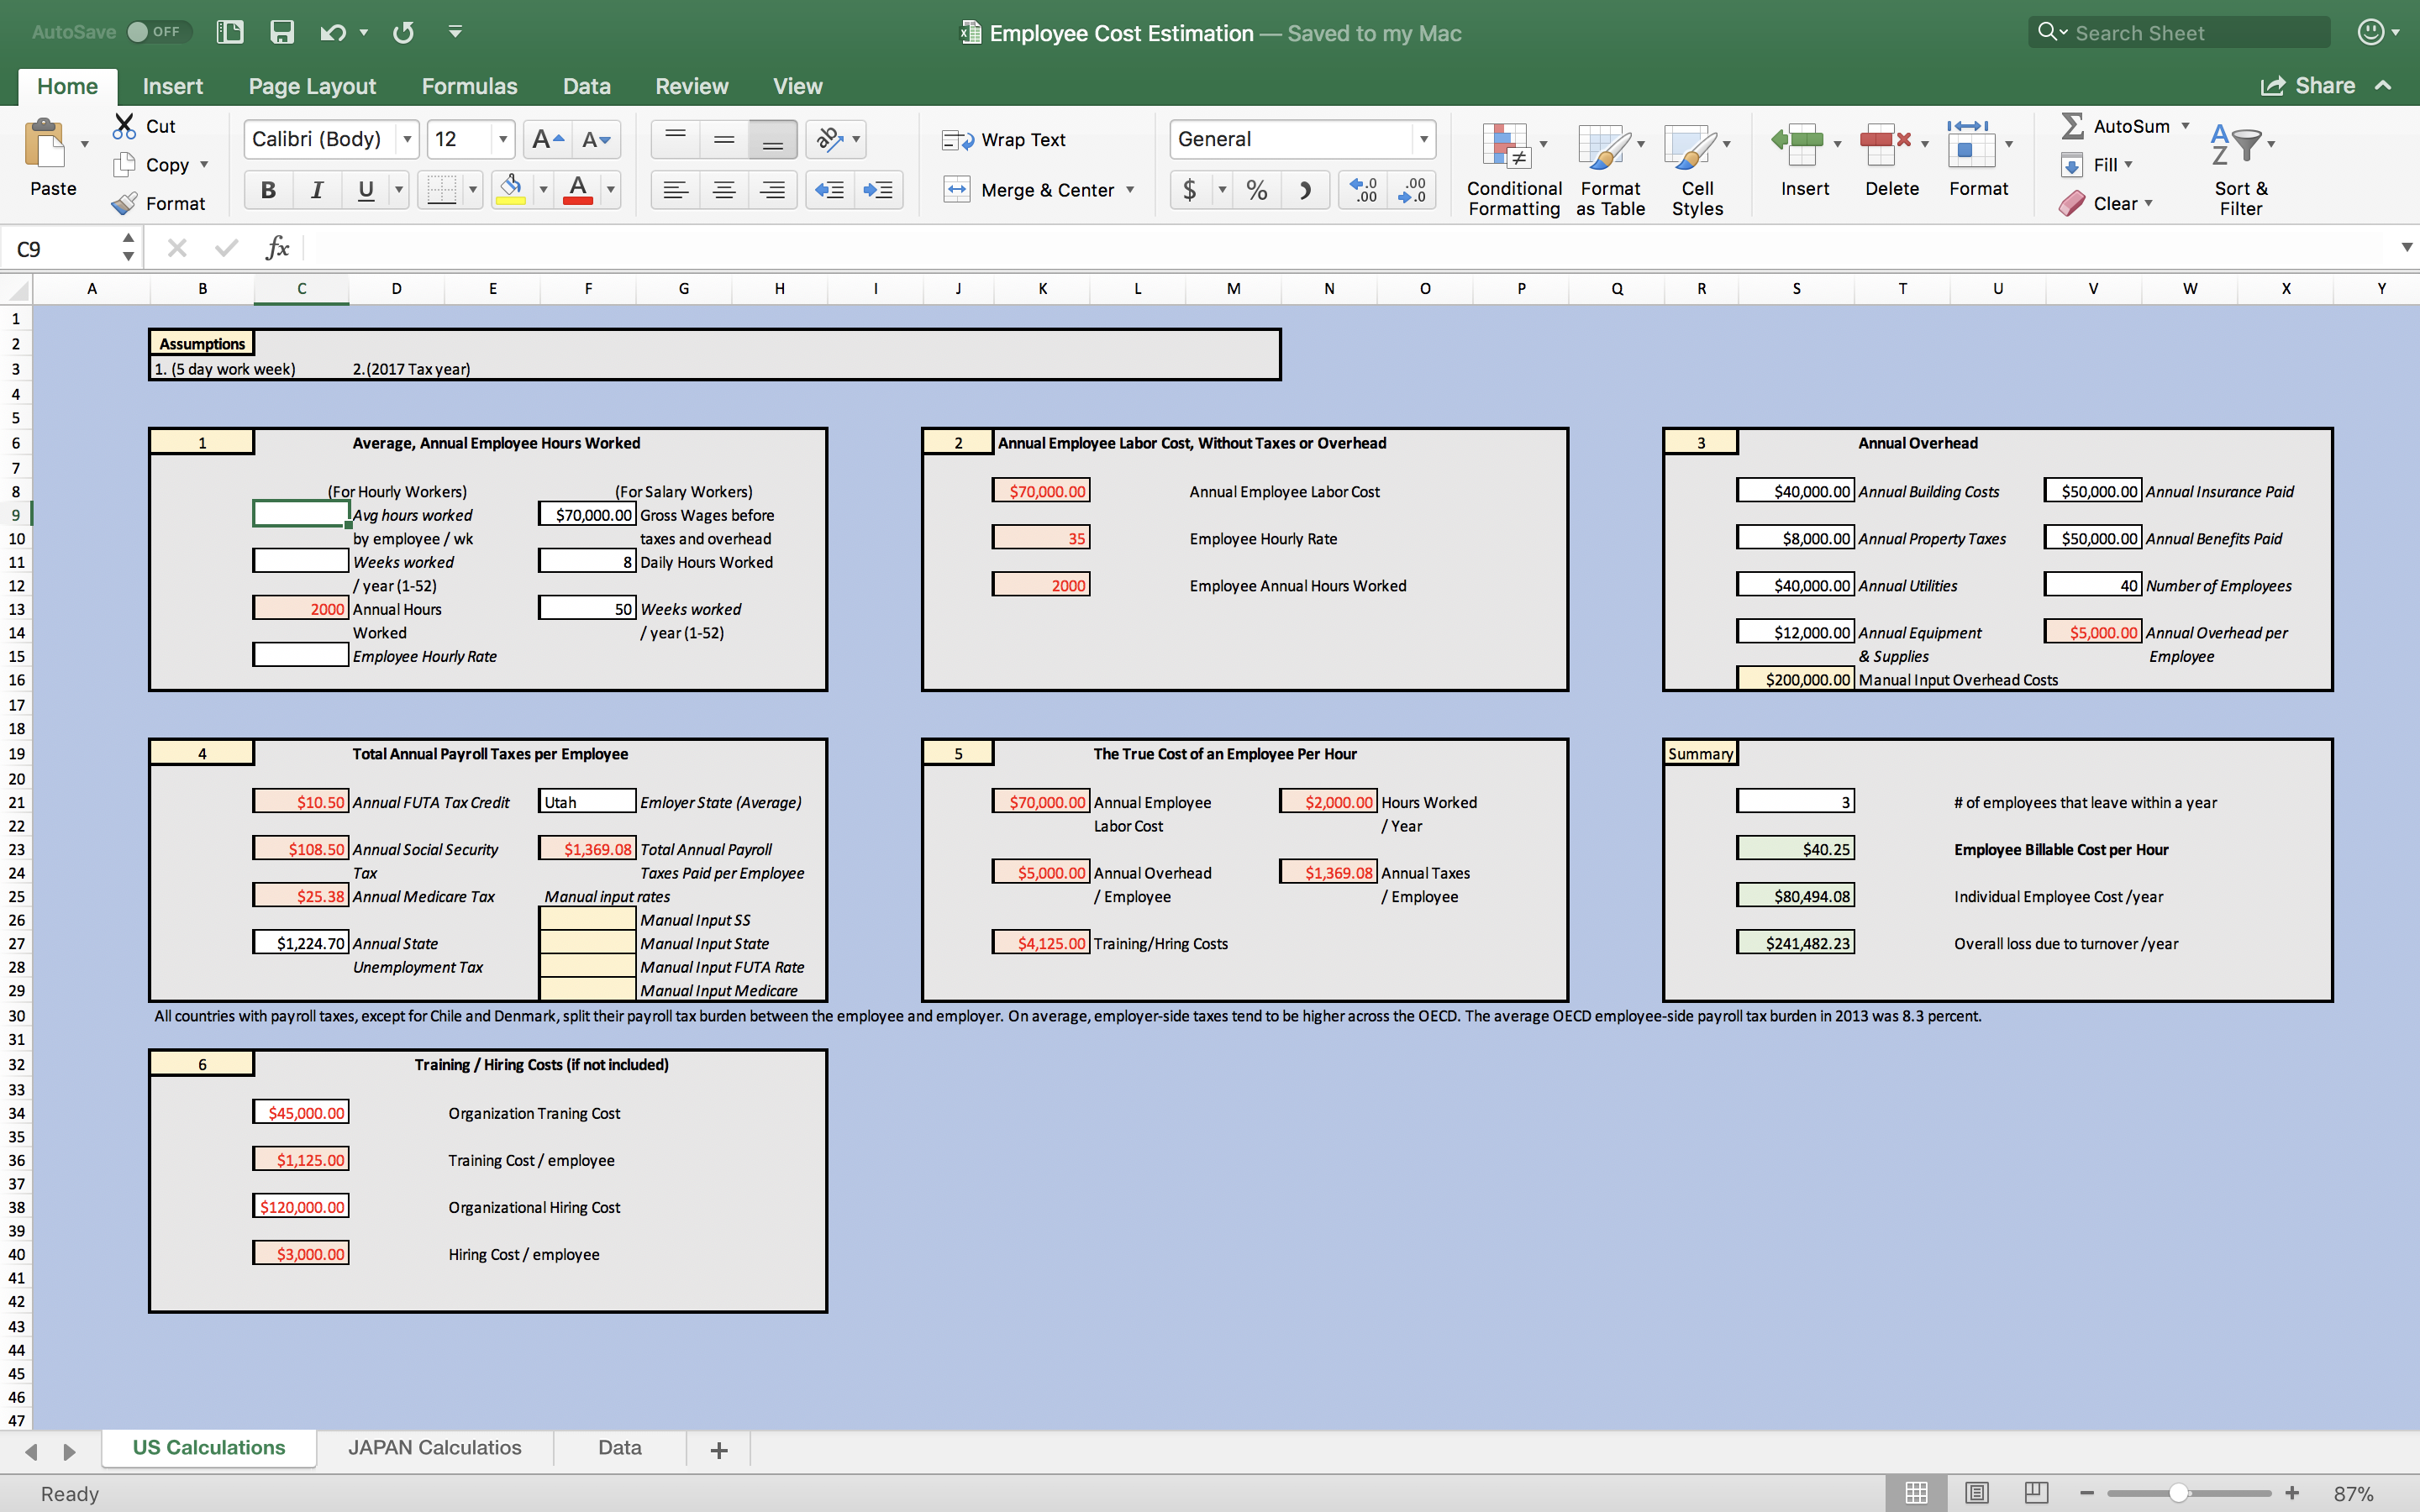The image size is (2420, 1512).
Task: Click the Increase Indent icon
Action: pos(878,190)
